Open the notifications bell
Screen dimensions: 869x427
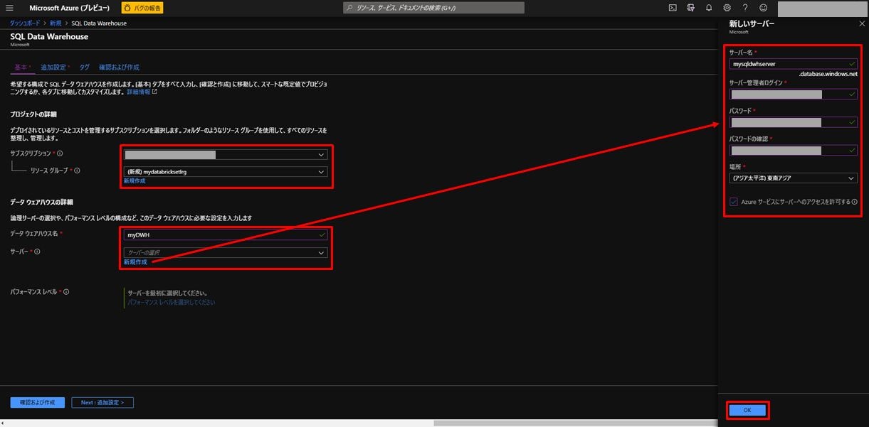tap(709, 8)
